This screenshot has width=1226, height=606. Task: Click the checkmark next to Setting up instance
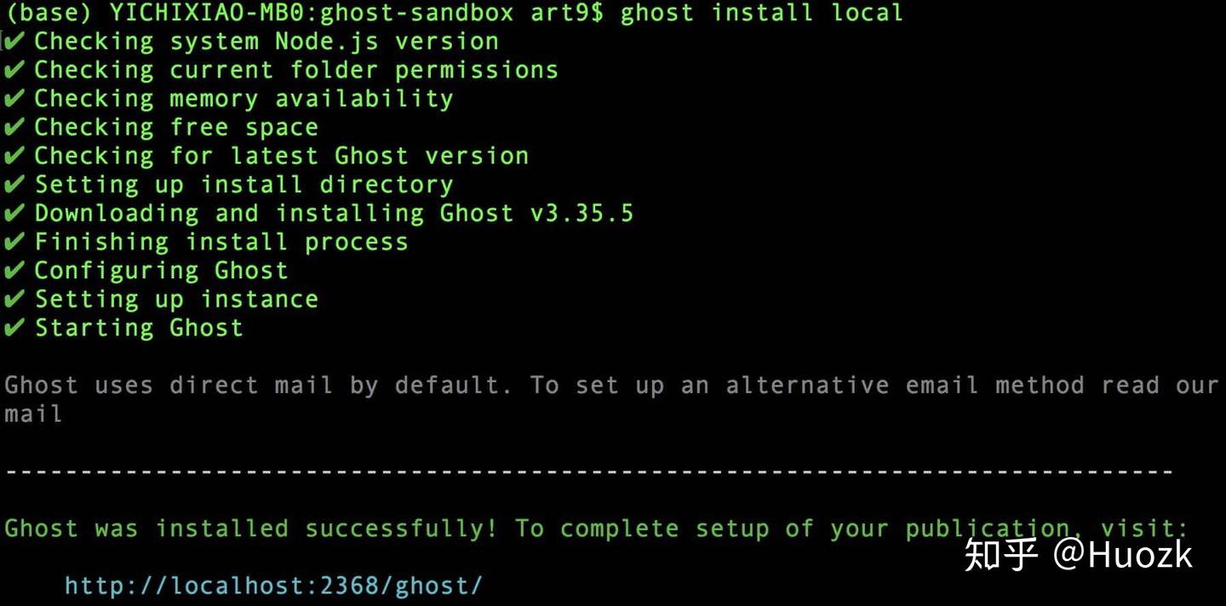click(x=14, y=300)
